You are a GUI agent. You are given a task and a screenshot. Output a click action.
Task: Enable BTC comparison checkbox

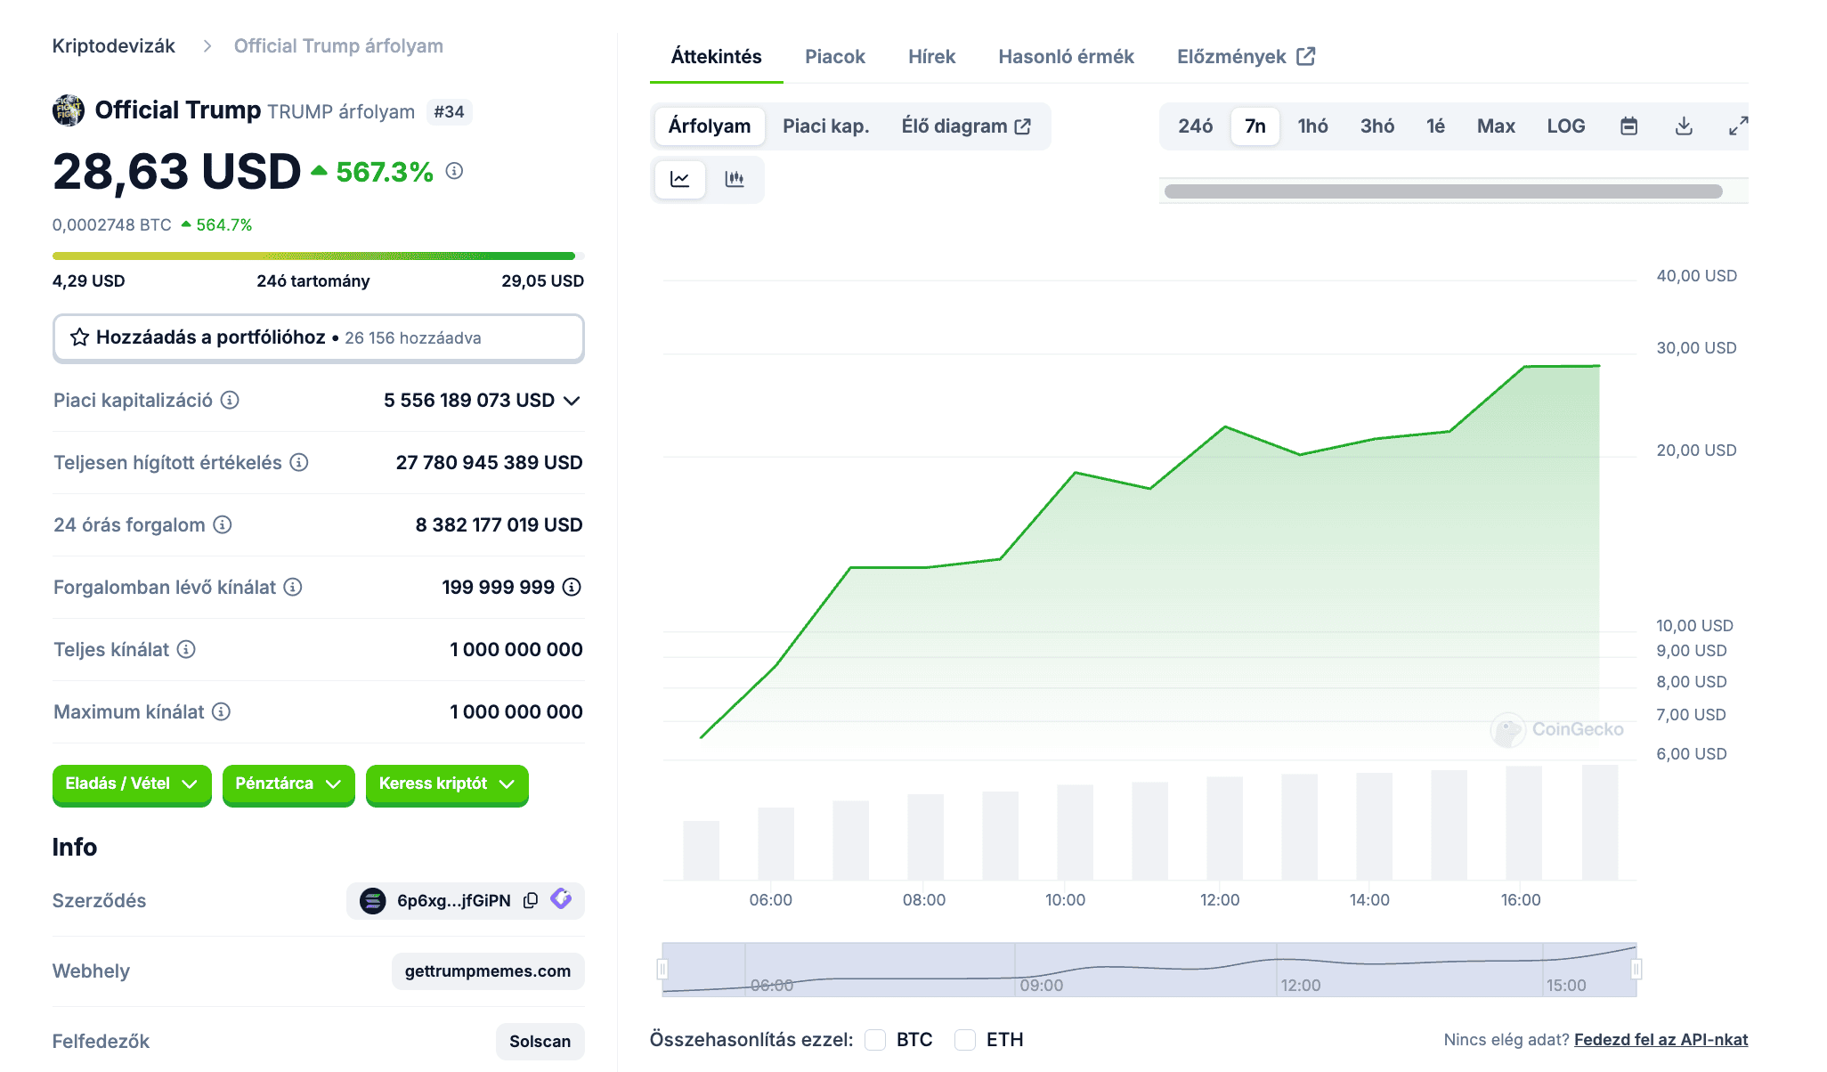(x=875, y=1040)
